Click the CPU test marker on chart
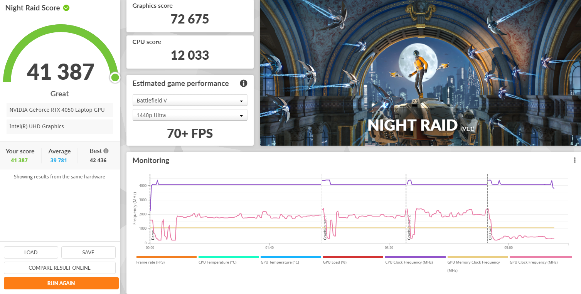The height and width of the screenshot is (294, 581). pyautogui.click(x=490, y=232)
